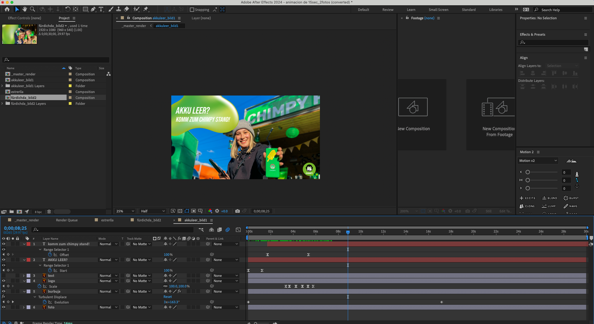
Task: Toggle frame blending icon in timeline
Action: [219, 230]
